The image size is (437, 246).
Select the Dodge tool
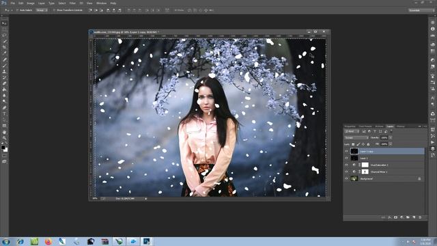pyautogui.click(x=4, y=101)
